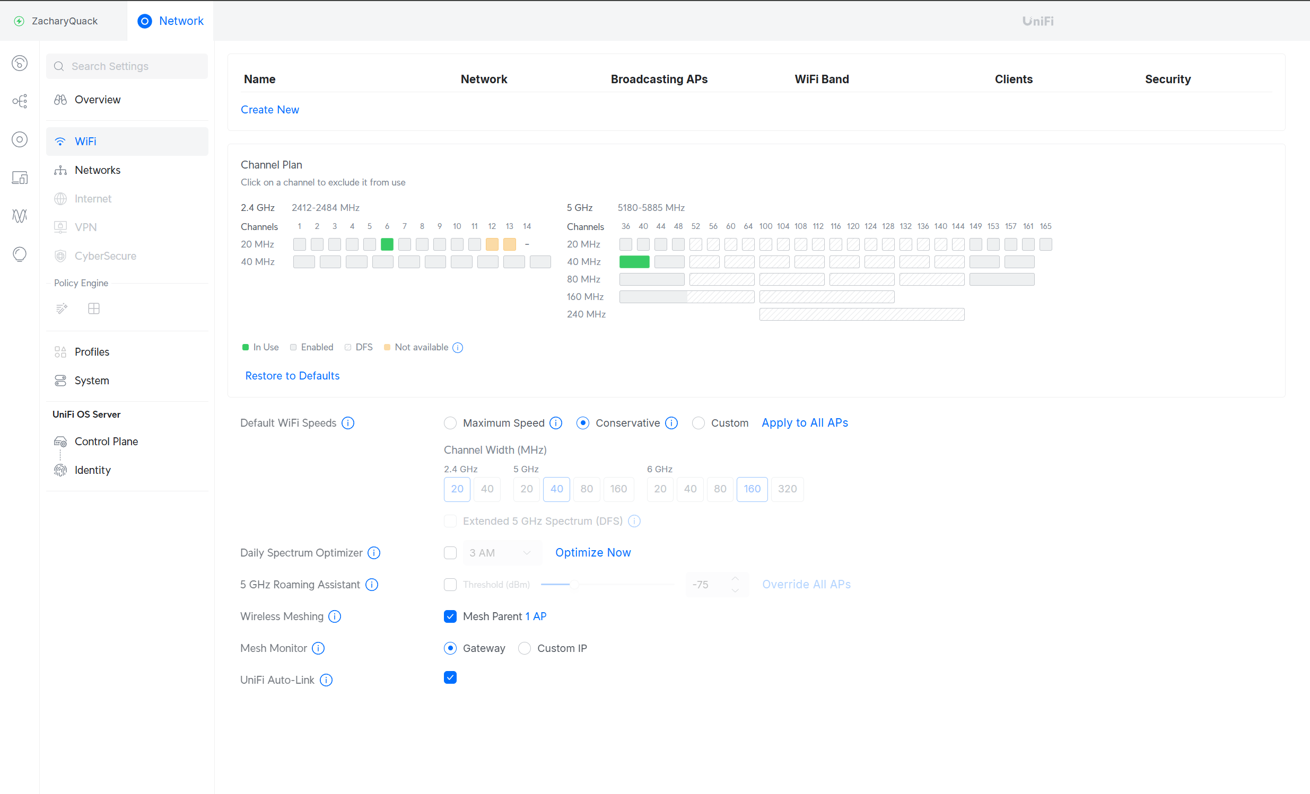Click Restore to Defaults link

tap(292, 376)
